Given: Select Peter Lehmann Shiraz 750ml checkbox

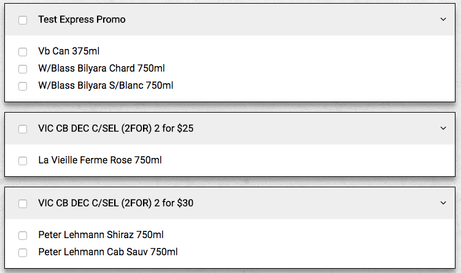Looking at the screenshot, I should (x=23, y=235).
